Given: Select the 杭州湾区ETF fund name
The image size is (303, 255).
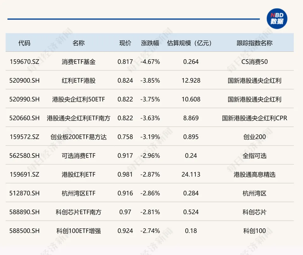Looking at the screenshot, I should 78,193.
